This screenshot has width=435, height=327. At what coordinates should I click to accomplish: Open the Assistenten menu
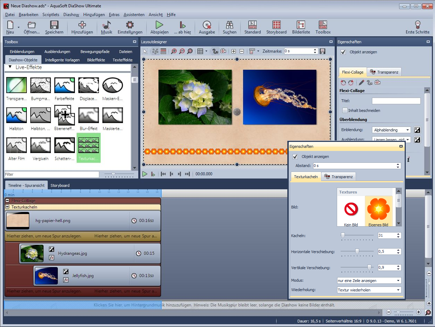click(134, 15)
